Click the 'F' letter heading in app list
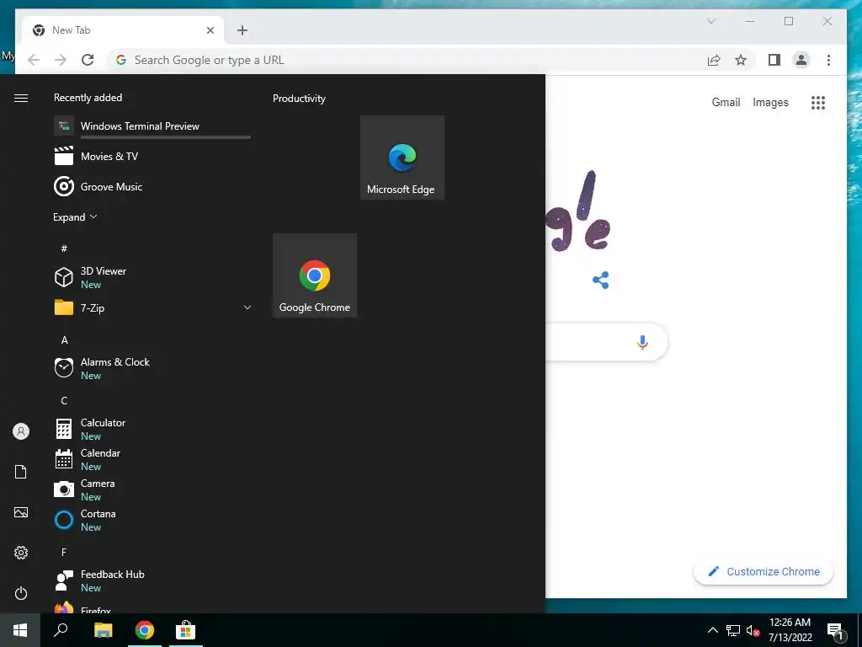The image size is (862, 647). (x=64, y=552)
